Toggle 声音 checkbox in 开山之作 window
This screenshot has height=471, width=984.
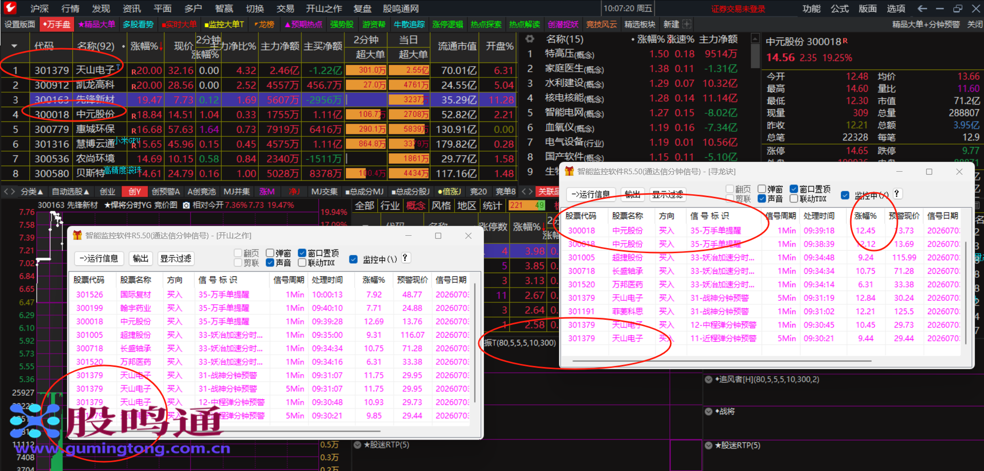[x=270, y=263]
